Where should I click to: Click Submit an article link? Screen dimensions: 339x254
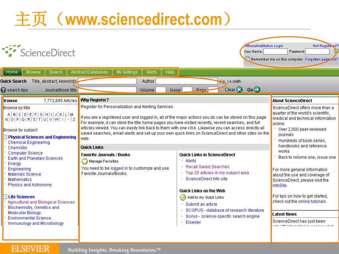tap(201, 204)
